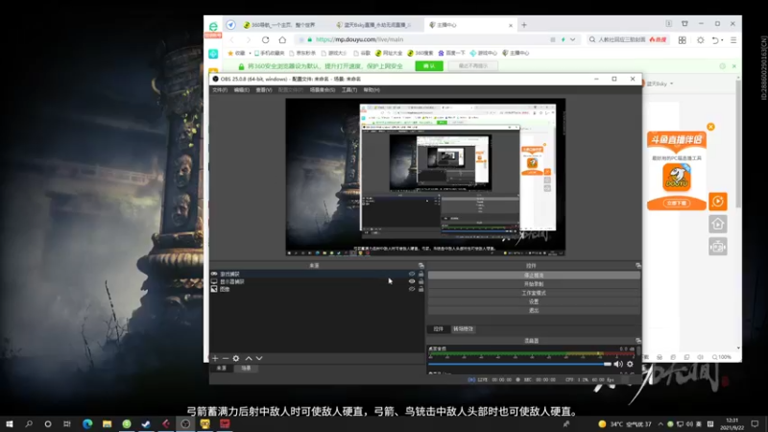Toggle the lock on 显示器捕获 source
Image resolution: width=768 pixels, height=432 pixels.
tap(420, 281)
